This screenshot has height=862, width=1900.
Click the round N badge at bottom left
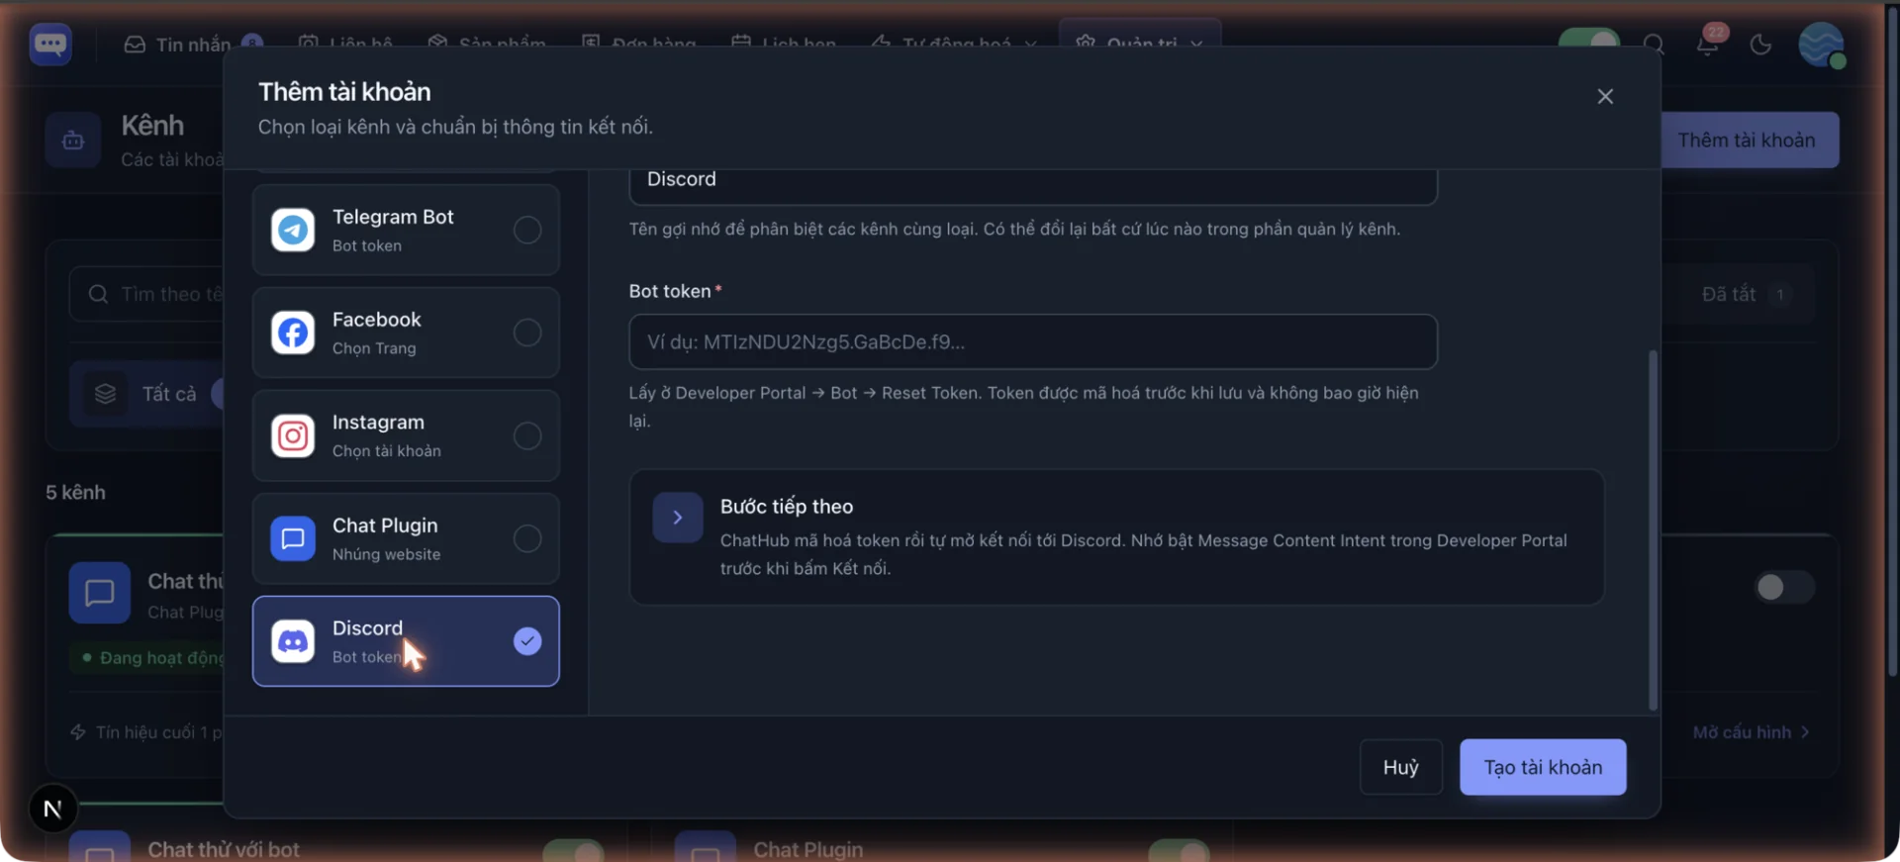pos(53,809)
